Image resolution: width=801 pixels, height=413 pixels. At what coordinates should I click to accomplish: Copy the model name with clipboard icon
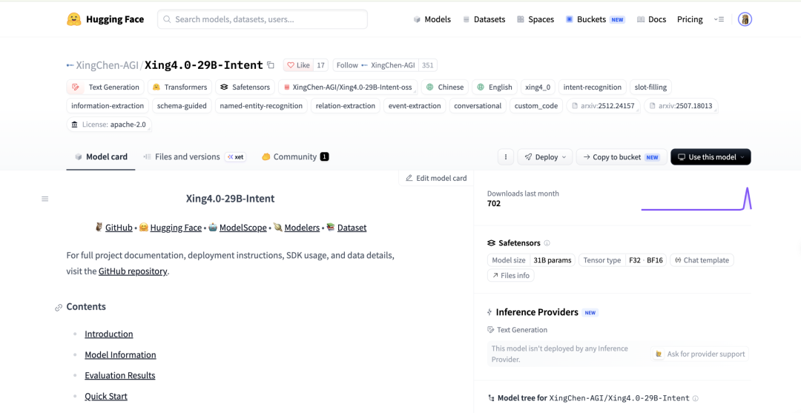tap(271, 65)
